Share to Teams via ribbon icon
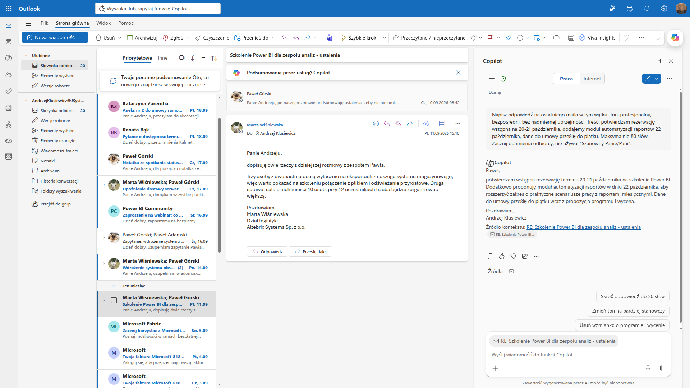690x388 pixels. (x=330, y=38)
